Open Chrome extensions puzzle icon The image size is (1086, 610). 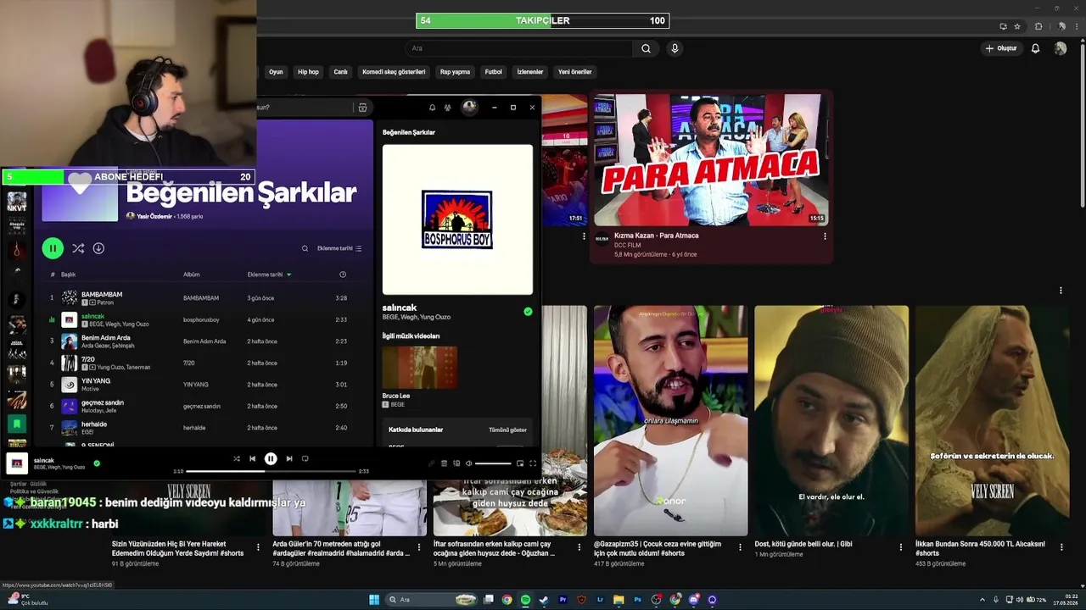pos(1038,26)
